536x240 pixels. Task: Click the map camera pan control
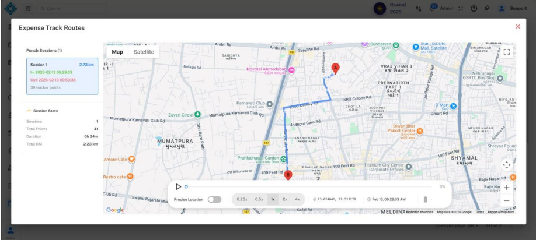coord(507,165)
